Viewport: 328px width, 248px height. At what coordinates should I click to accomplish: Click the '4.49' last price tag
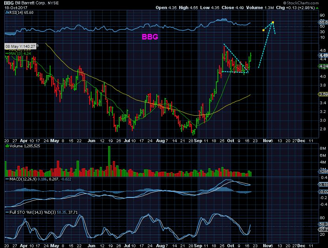coord(323,55)
